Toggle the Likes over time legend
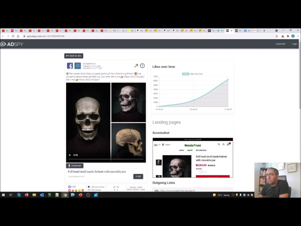Screen dimensions: 301x226 pyautogui.click(x=192, y=74)
